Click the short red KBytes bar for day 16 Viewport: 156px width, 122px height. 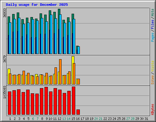pyautogui.click(x=78, y=112)
